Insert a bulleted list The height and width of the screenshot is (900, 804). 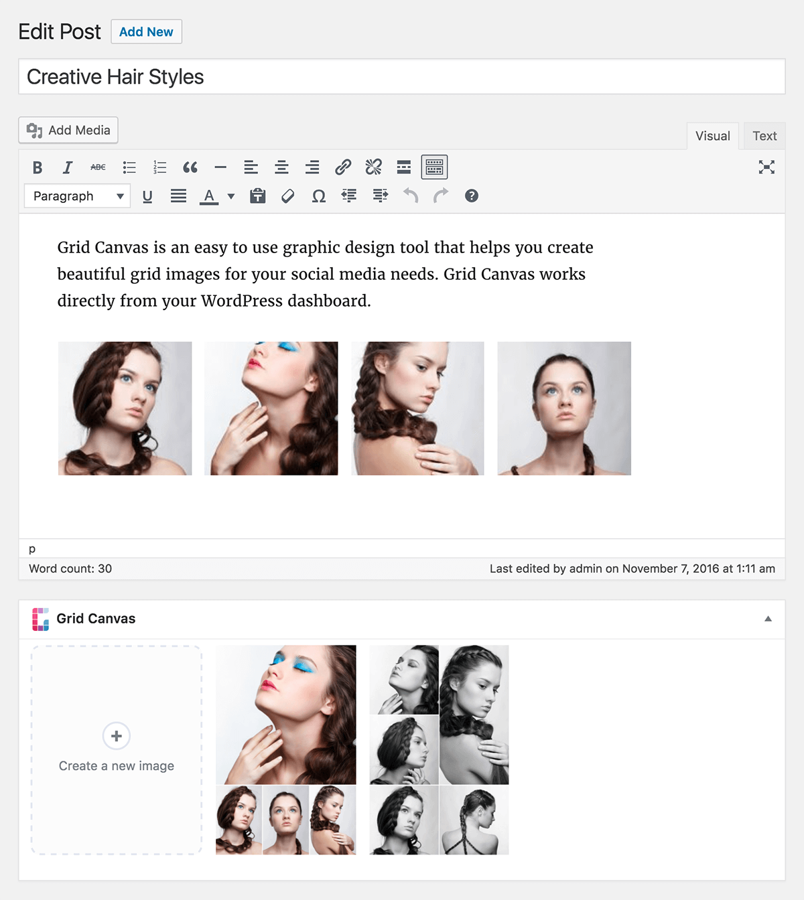coord(129,167)
